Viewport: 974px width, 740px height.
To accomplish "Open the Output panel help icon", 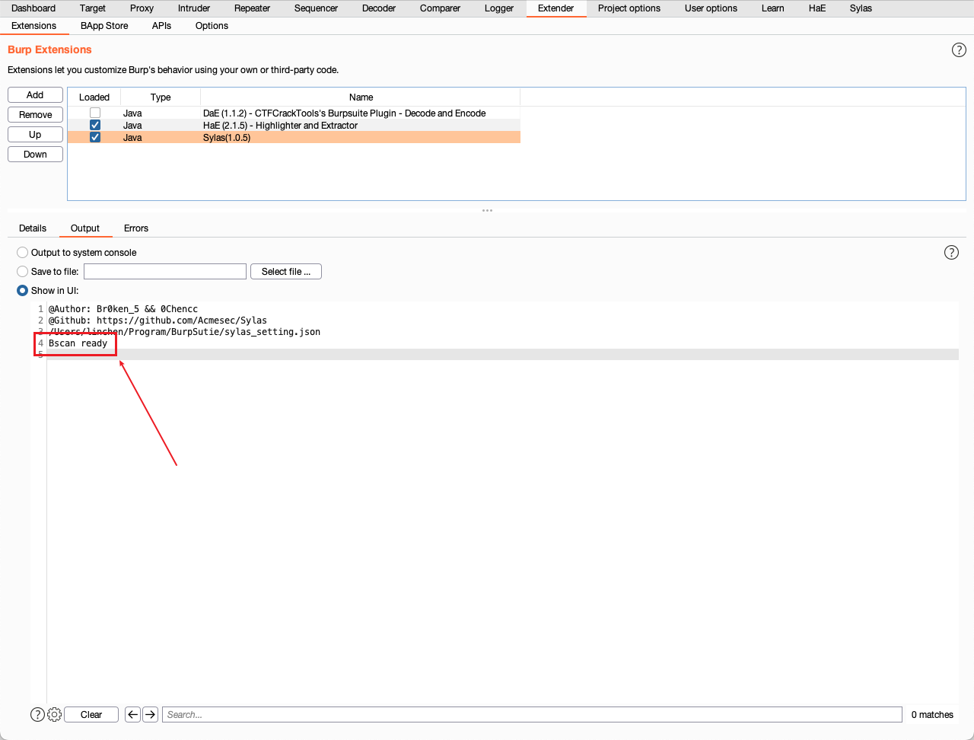I will coord(951,253).
